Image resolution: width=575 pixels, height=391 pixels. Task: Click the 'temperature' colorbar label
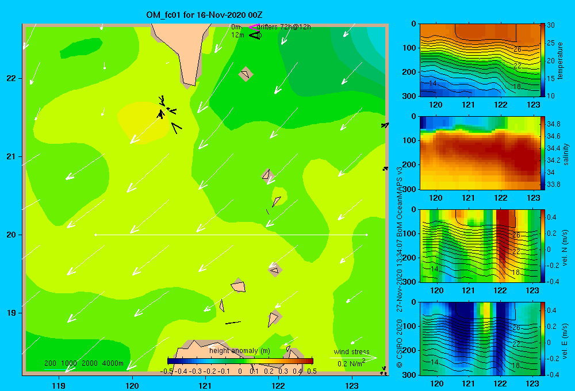[560, 60]
